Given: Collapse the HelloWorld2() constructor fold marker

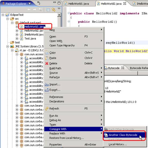Looking at the screenshot, I should 69,21.
